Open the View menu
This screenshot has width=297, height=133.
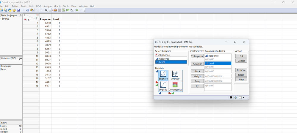[74, 6]
